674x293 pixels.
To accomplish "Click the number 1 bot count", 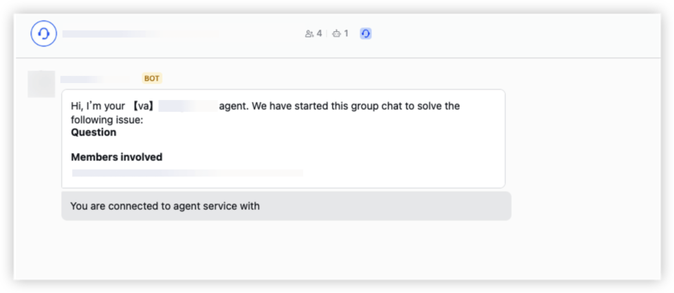I will pyautogui.click(x=346, y=34).
